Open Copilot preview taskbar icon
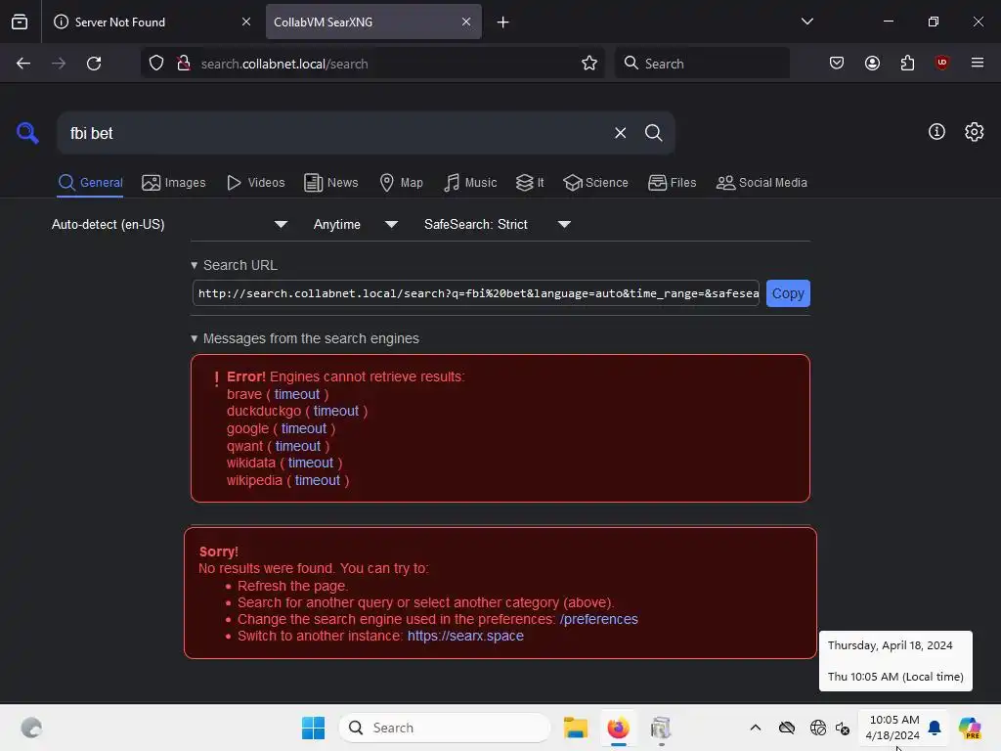Image resolution: width=1001 pixels, height=751 pixels. tap(970, 728)
